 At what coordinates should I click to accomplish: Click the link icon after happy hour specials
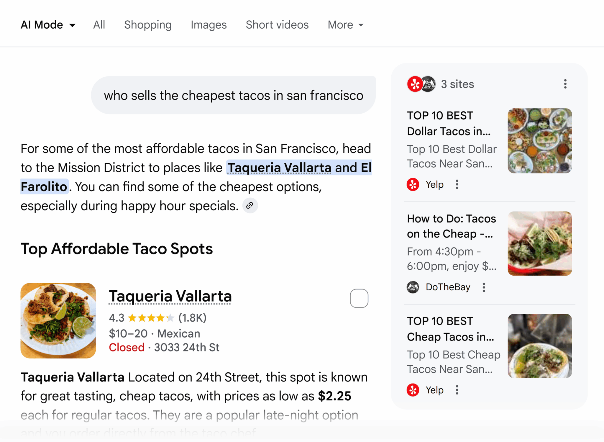250,205
